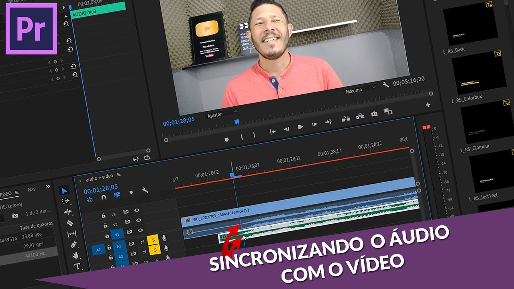
Task: Select the 1_RS_Colorbox template thumbnail
Action: coord(479,73)
